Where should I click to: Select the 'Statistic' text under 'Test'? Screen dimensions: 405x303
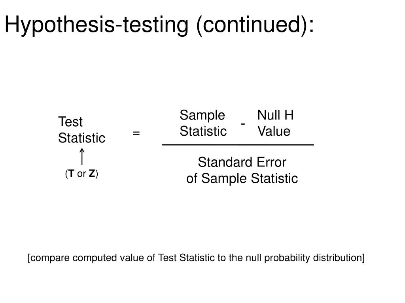tap(81, 138)
